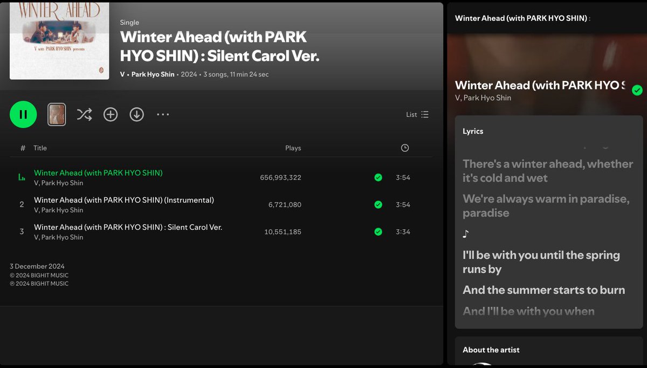Open artists under Instrumental track row
Image resolution: width=647 pixels, height=368 pixels.
point(59,210)
